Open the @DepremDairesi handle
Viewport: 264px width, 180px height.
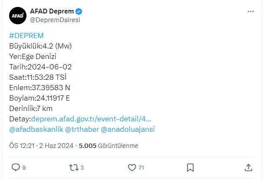click(x=55, y=20)
